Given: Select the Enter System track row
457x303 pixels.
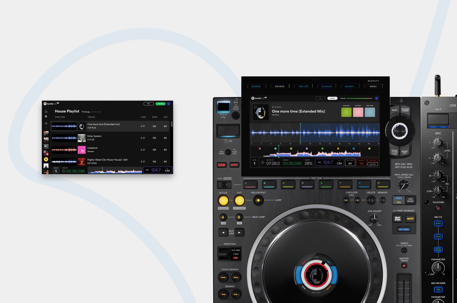Looking at the screenshot, I should [x=110, y=138].
